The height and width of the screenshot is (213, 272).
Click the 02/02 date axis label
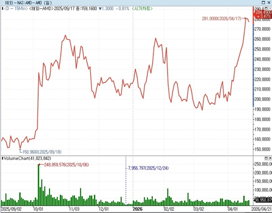[x=169, y=209]
